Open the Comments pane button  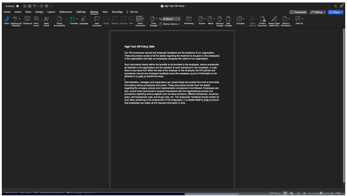[x=298, y=12]
